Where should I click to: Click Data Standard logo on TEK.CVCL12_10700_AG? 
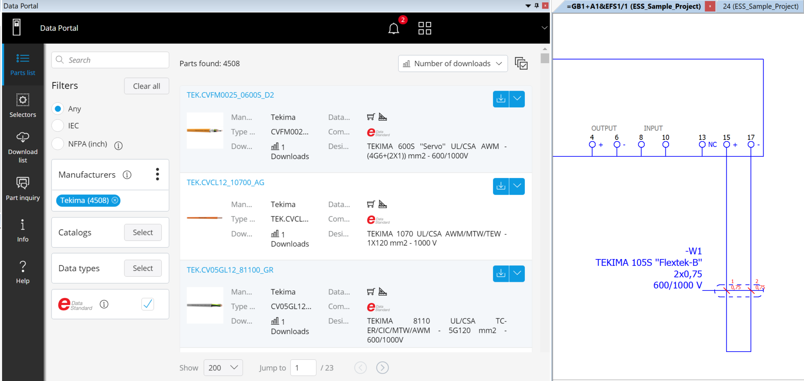pyautogui.click(x=378, y=220)
